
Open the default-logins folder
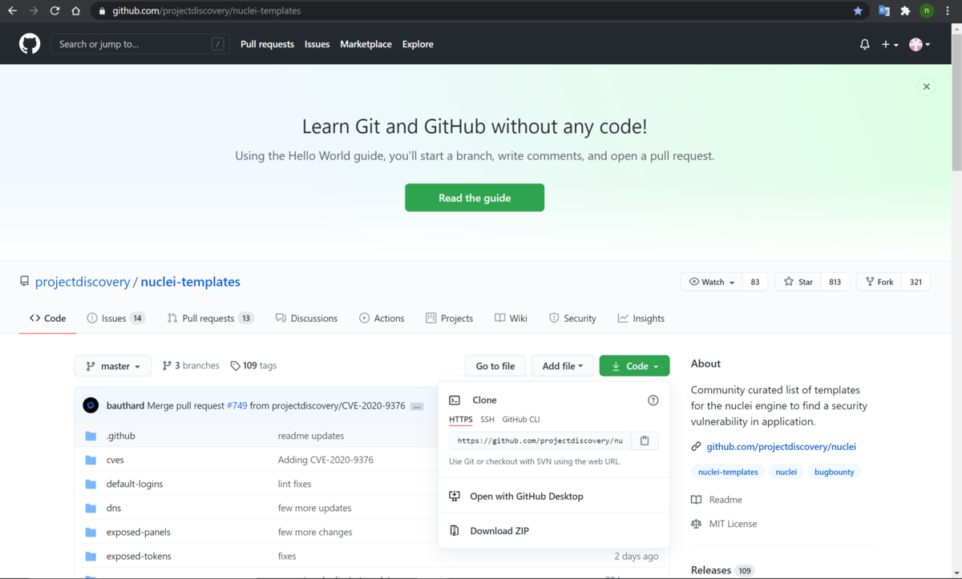coord(135,484)
